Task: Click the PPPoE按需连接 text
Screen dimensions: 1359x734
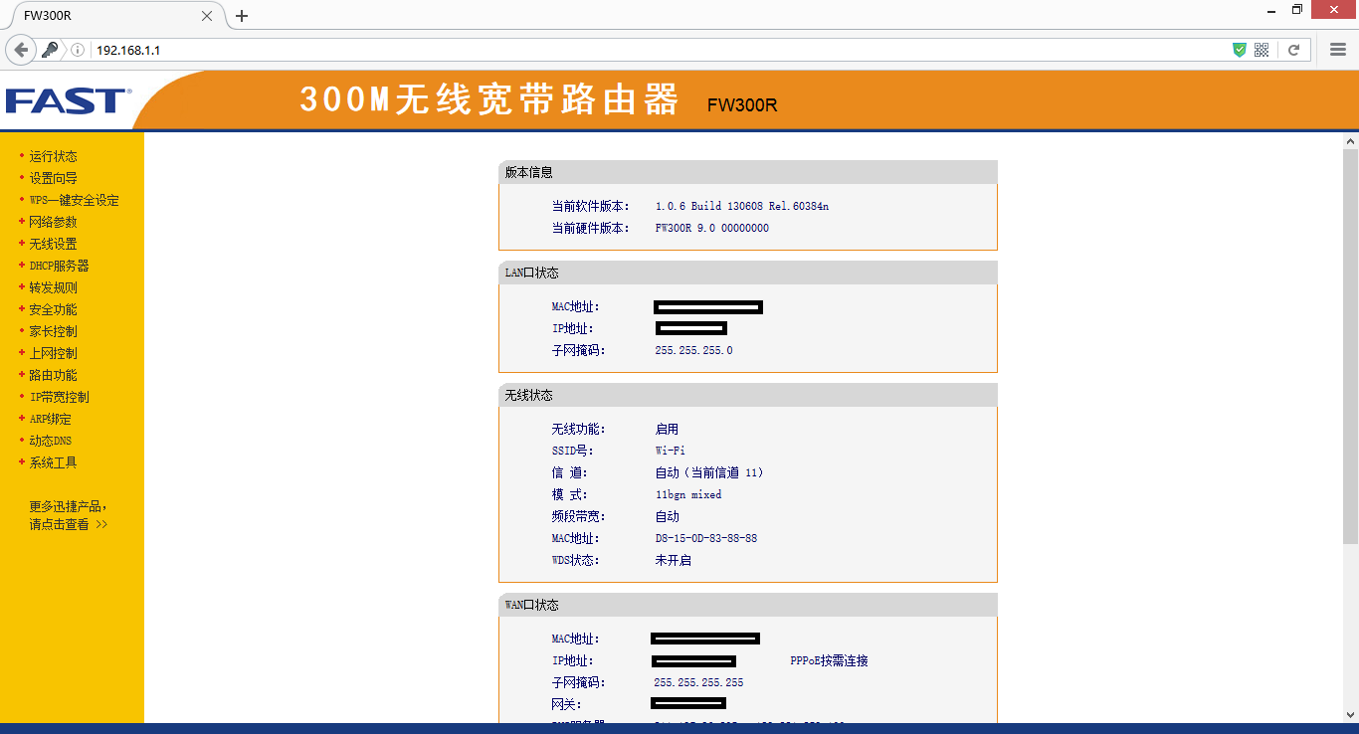Action: (829, 660)
